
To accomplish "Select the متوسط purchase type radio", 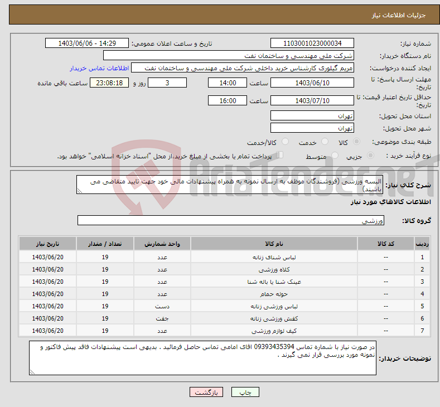I will click(x=335, y=155).
